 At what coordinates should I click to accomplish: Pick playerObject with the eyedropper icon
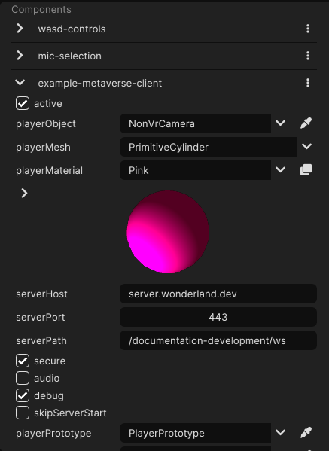[x=306, y=123]
